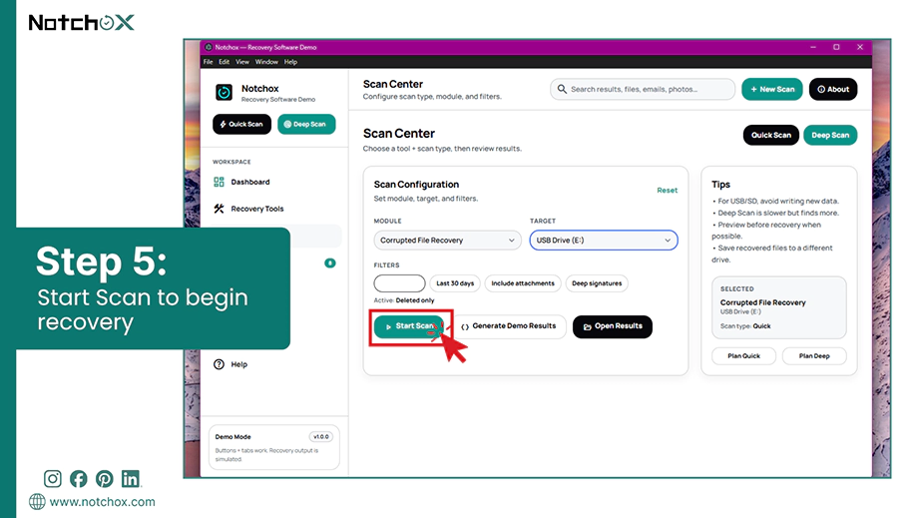Open the Help menu in menu bar
920x518 pixels.
(290, 62)
